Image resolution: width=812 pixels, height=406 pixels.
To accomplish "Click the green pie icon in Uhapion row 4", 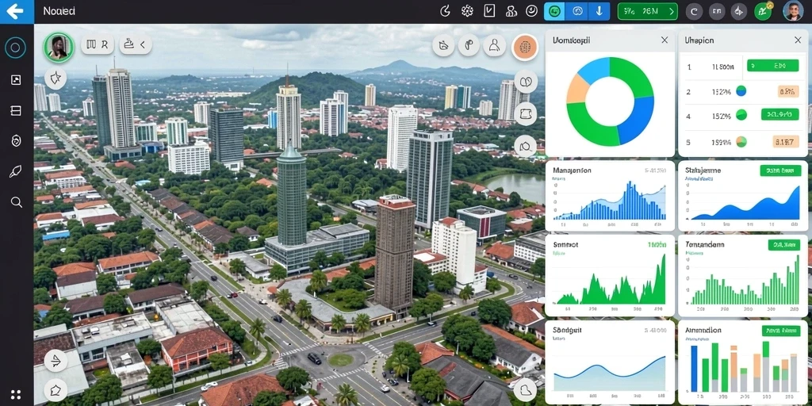I will [x=741, y=115].
